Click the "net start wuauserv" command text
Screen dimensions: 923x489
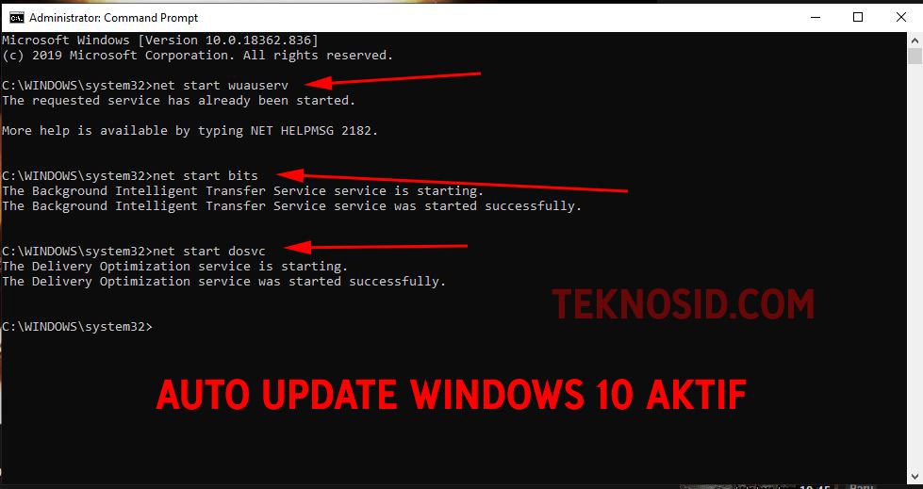pos(221,86)
